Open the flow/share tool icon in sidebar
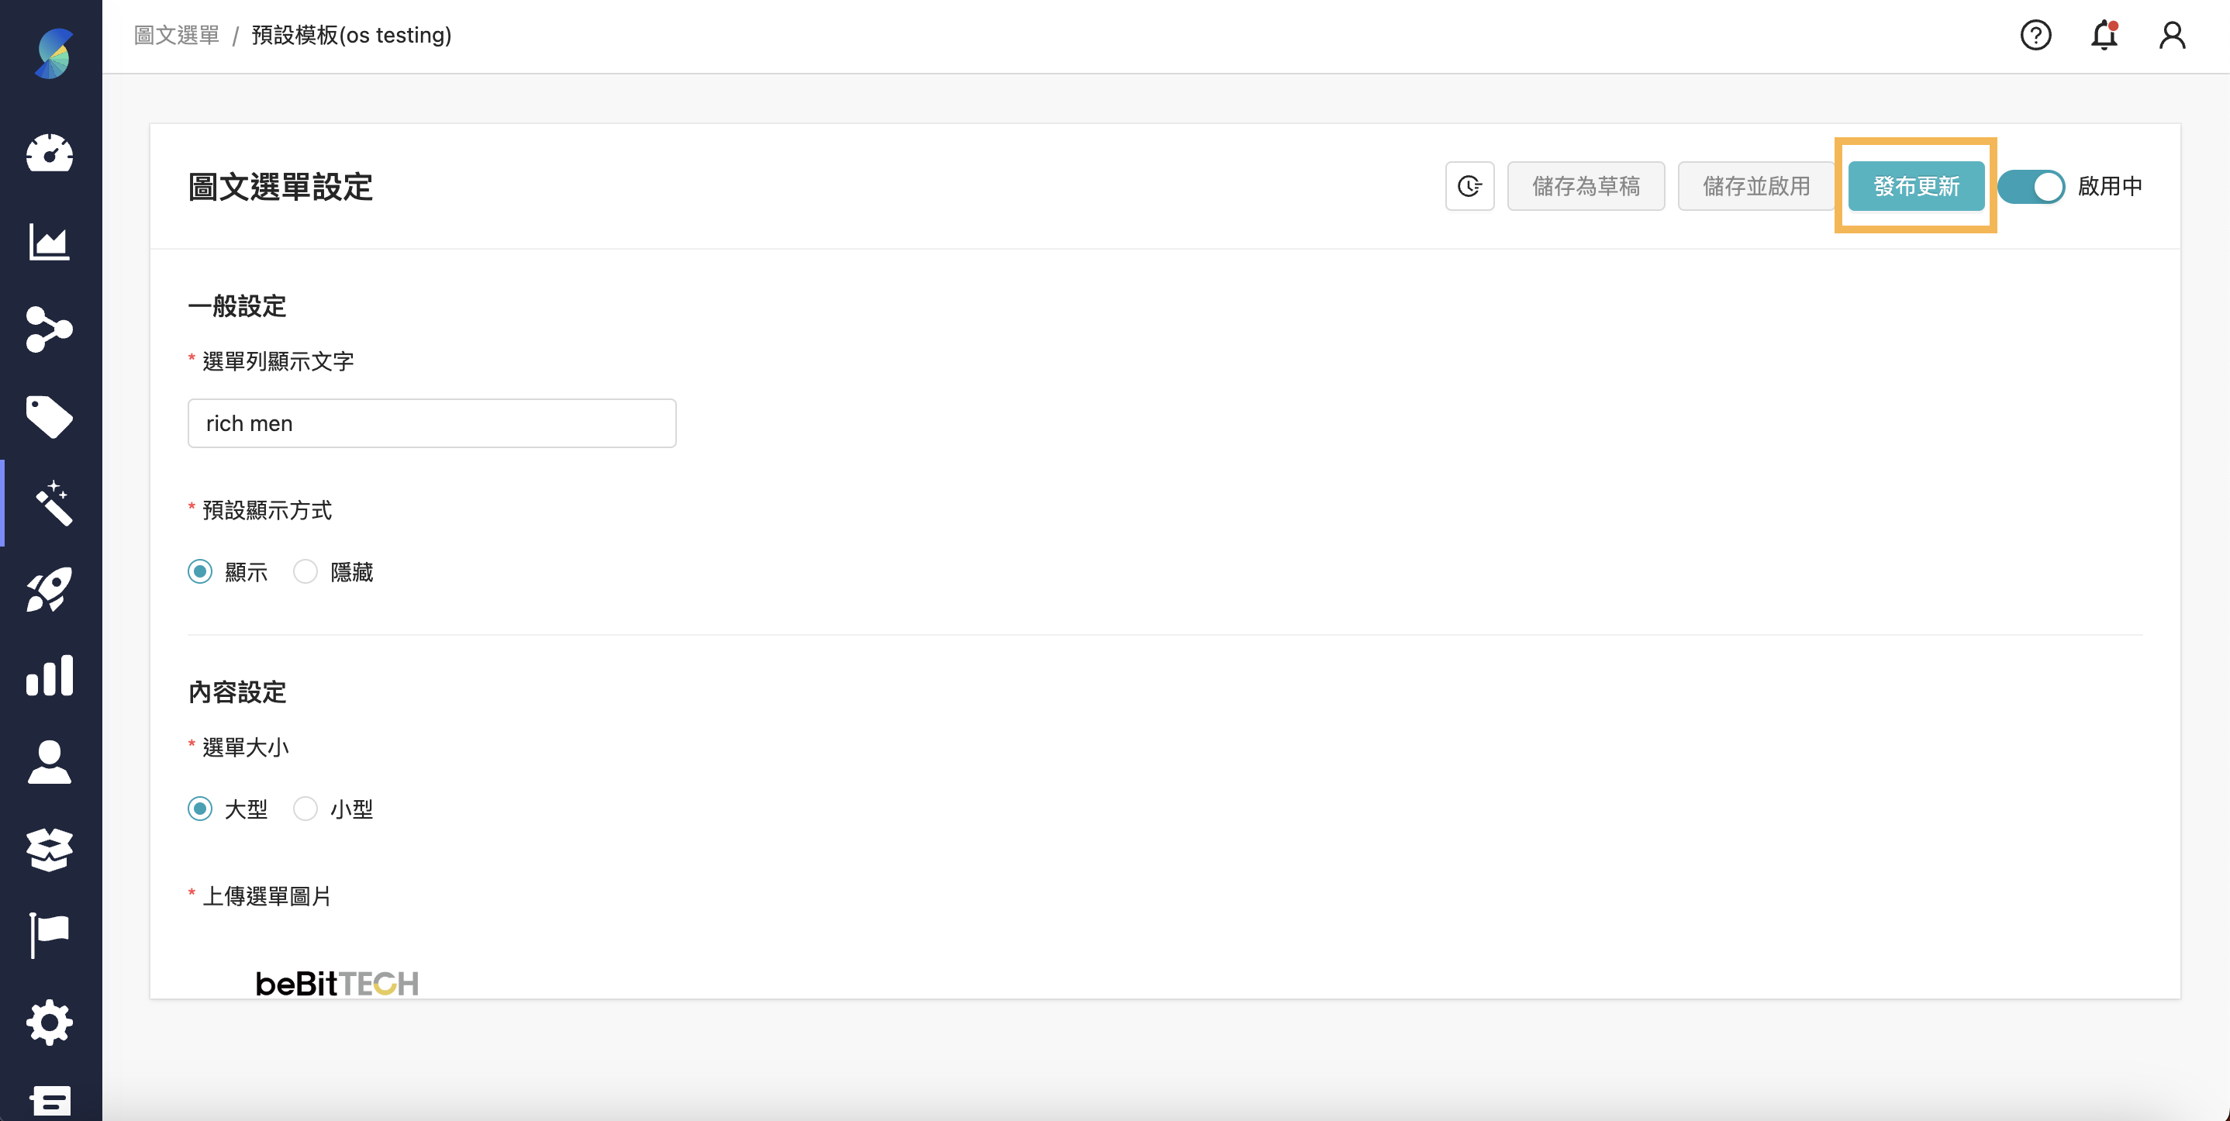 click(x=50, y=329)
